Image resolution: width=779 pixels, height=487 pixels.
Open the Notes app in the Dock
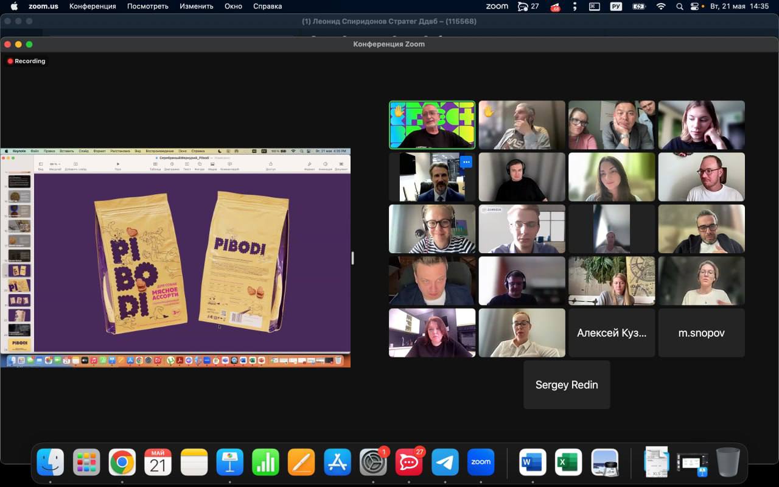[x=194, y=463]
